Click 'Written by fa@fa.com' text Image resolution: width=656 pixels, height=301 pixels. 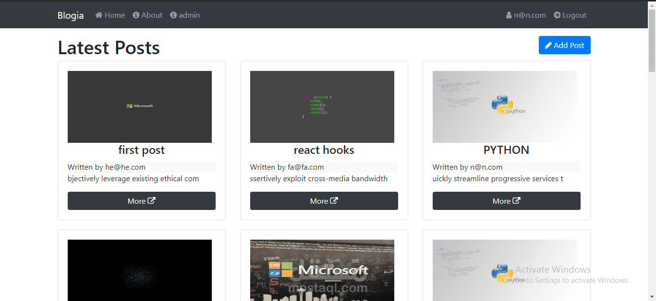pyautogui.click(x=287, y=167)
